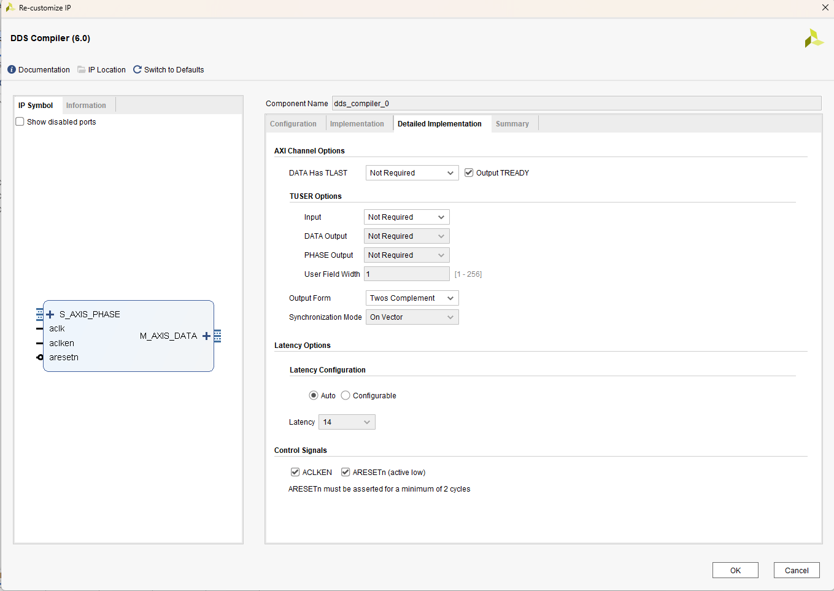Screen dimensions: 834x591
Task: Open Output Form dropdown
Action: 412,298
